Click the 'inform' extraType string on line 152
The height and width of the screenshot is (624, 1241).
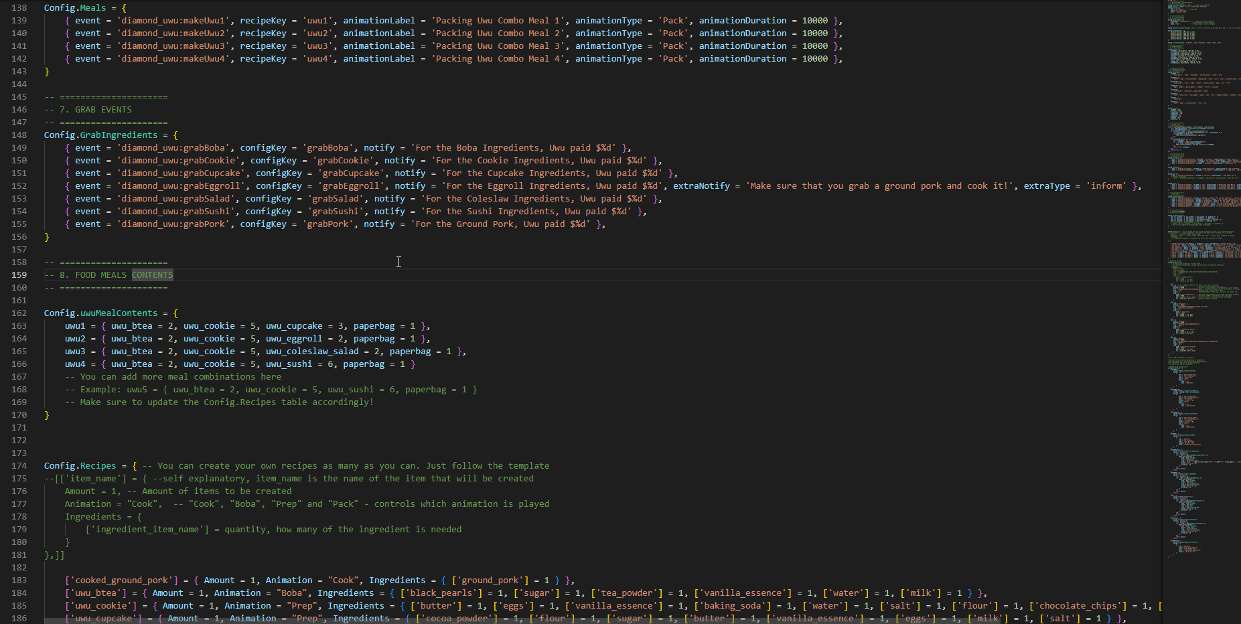click(1106, 185)
